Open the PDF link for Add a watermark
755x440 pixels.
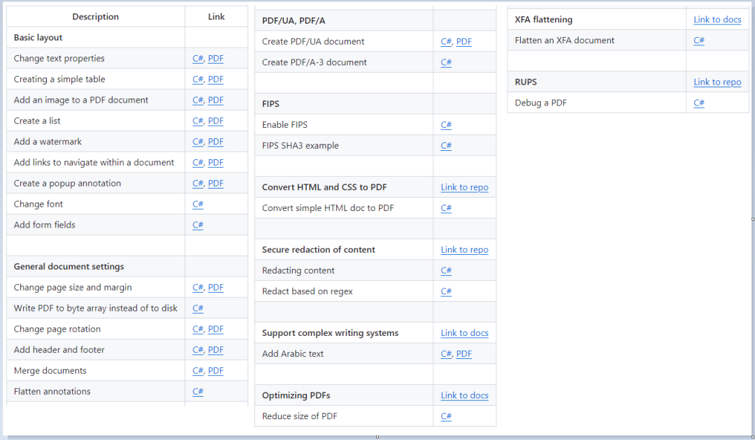pyautogui.click(x=216, y=141)
